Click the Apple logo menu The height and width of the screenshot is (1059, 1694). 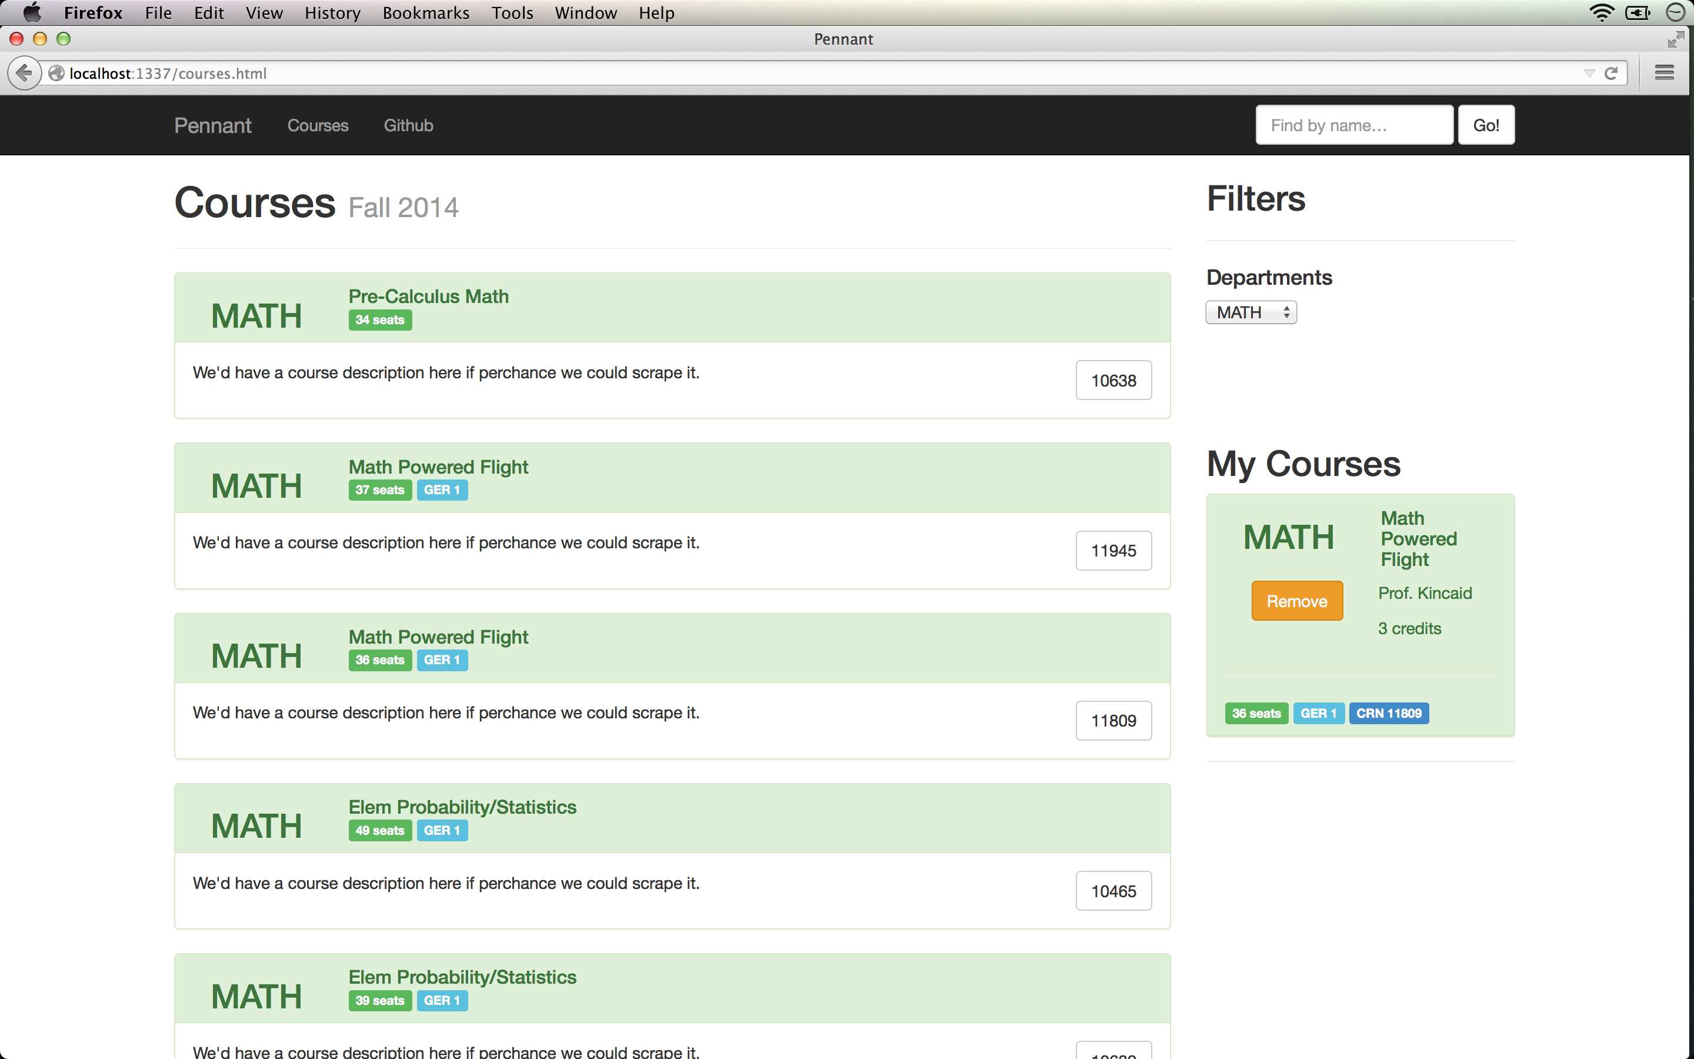(x=32, y=12)
